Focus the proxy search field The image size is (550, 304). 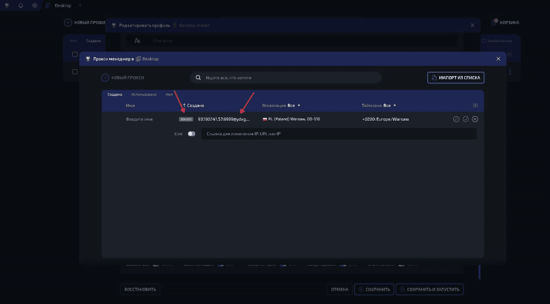coord(286,78)
